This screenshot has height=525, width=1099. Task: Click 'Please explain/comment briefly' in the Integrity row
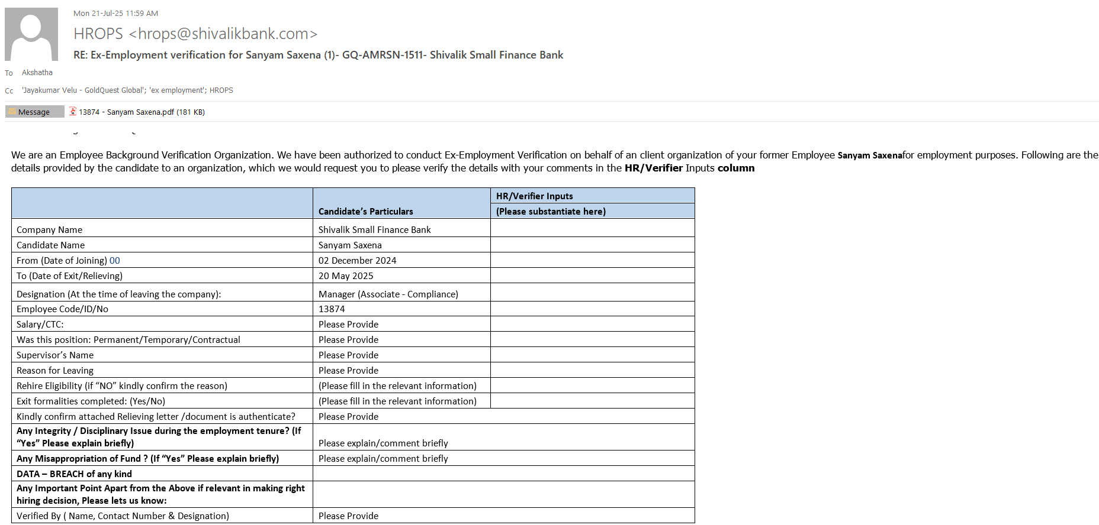[383, 443]
